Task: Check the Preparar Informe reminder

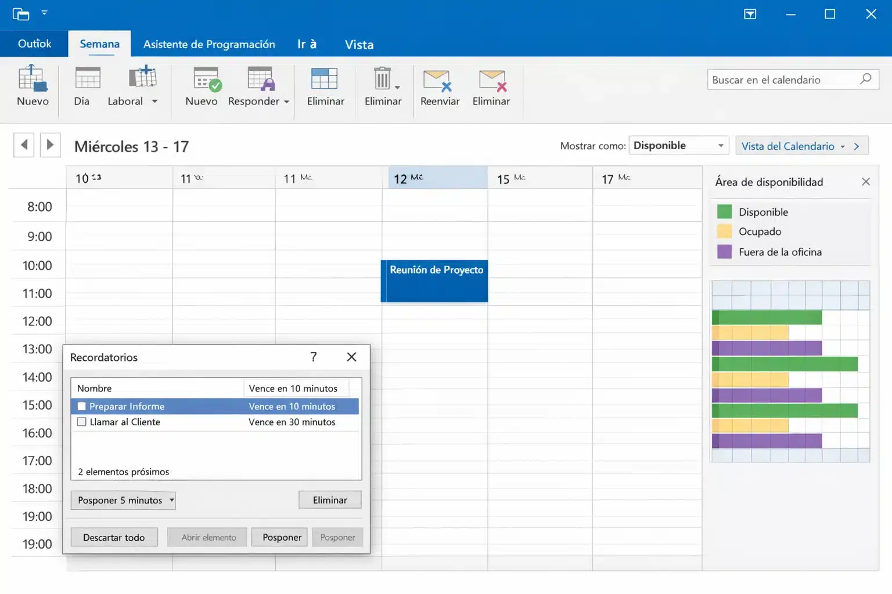Action: coord(81,406)
